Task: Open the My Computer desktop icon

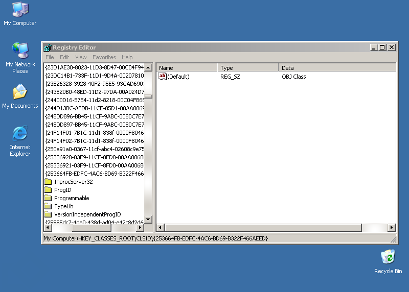Action: click(20, 14)
